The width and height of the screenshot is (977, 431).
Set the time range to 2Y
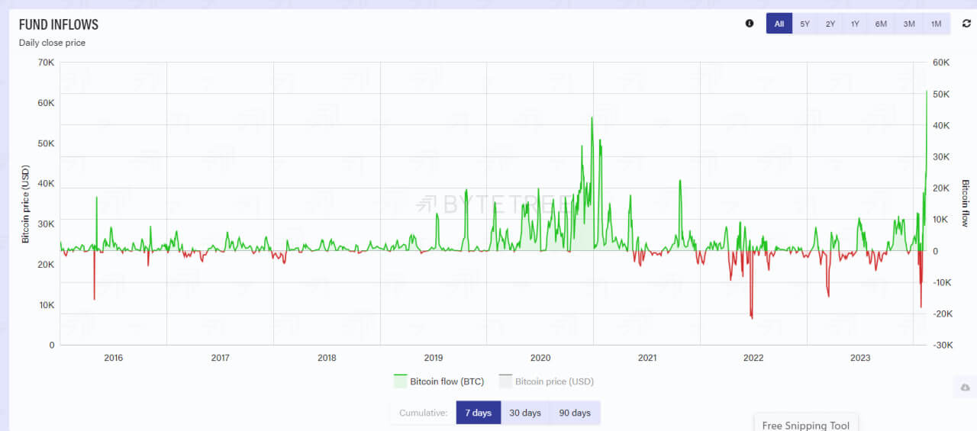click(x=830, y=24)
